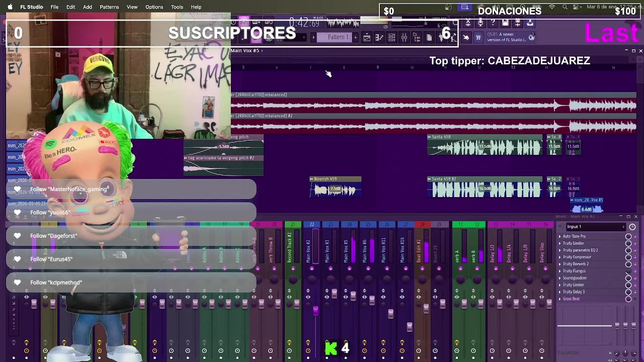The width and height of the screenshot is (644, 362).
Task: Mute the Beat Edit #2 mixer track
Action: 422,268
